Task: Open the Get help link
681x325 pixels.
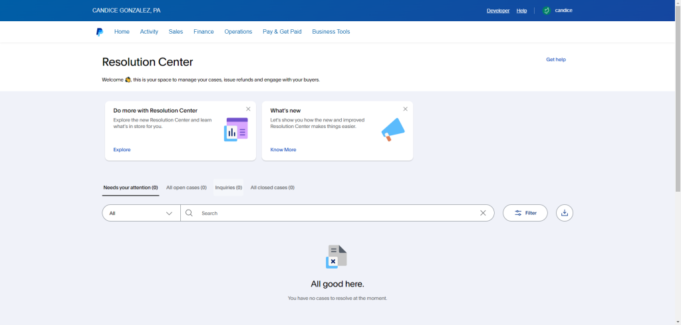Action: click(x=555, y=60)
